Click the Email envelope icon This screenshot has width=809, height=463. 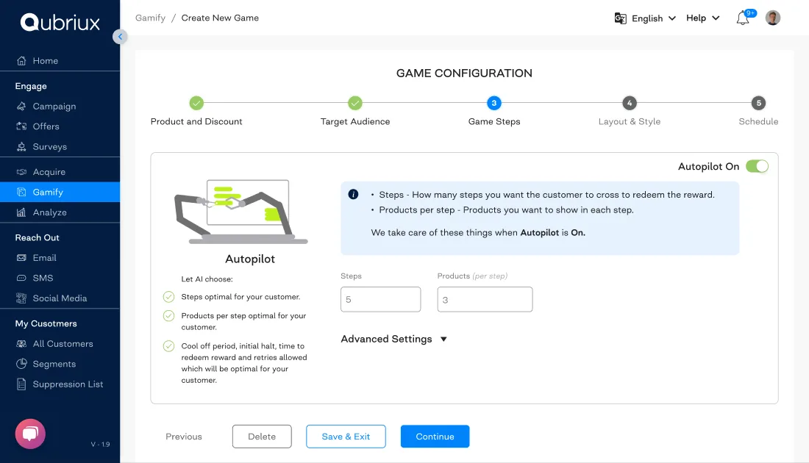click(21, 258)
